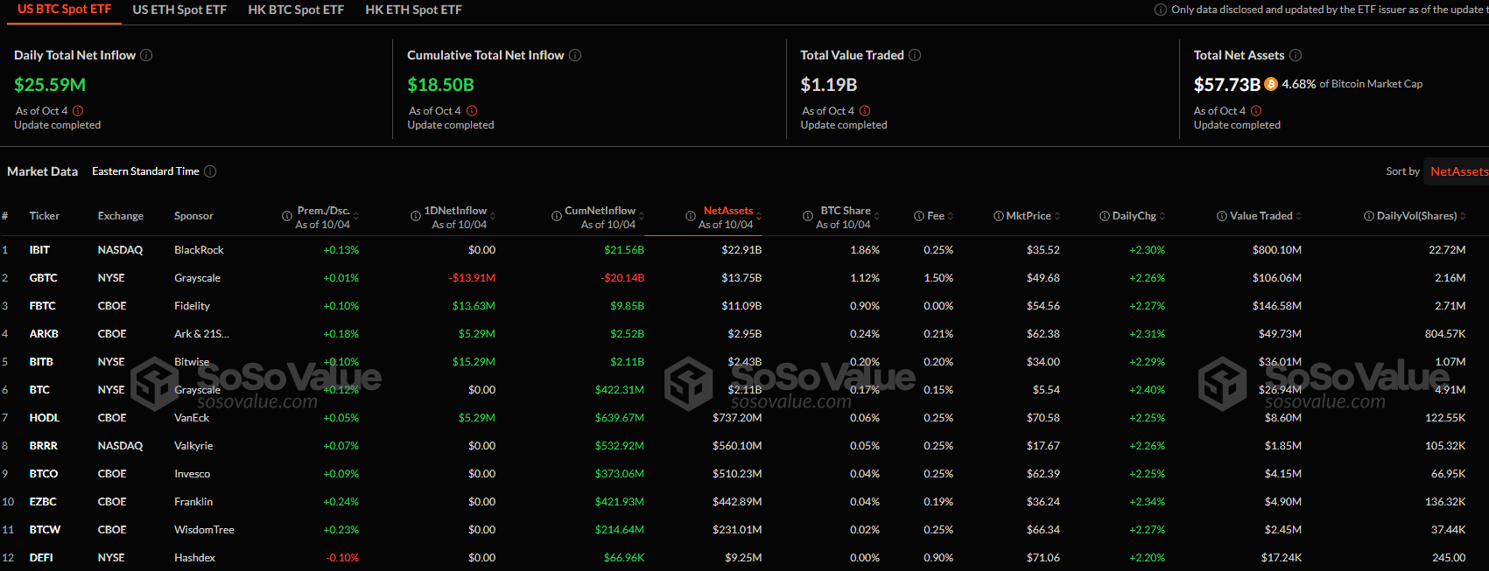Click info icon beside Cumulative Total Net Inflow

point(575,55)
